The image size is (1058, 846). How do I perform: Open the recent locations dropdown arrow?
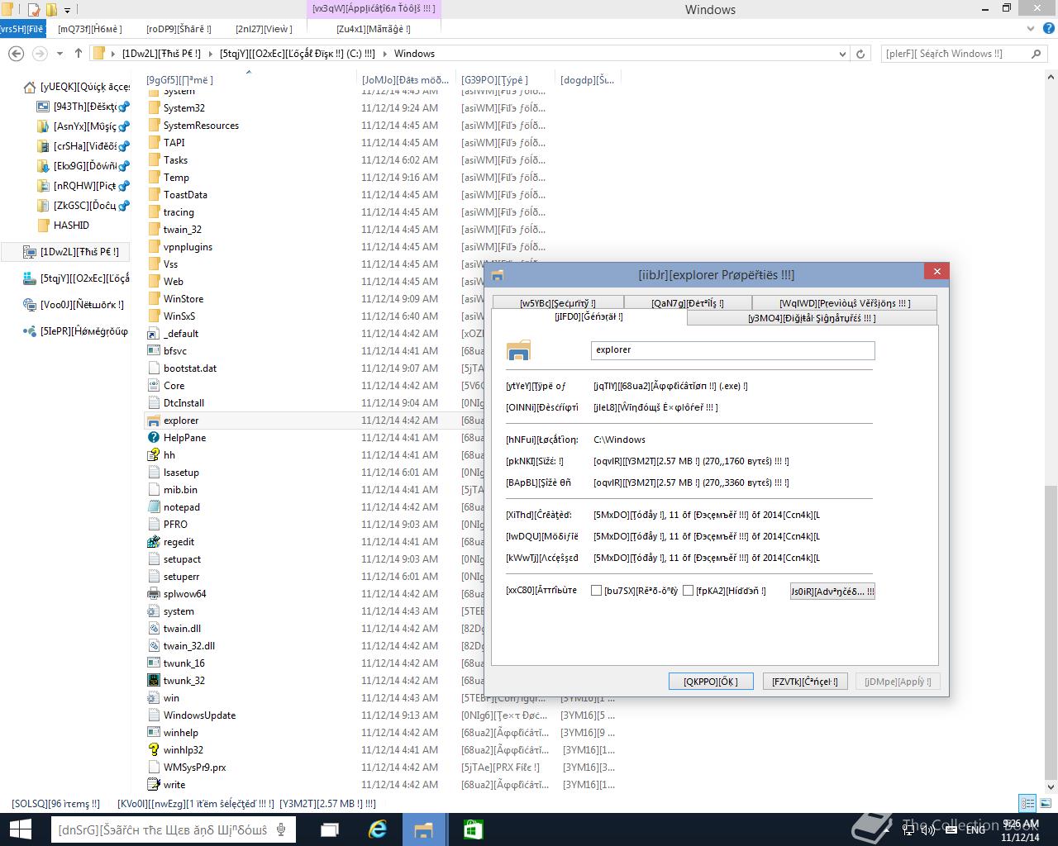click(60, 54)
